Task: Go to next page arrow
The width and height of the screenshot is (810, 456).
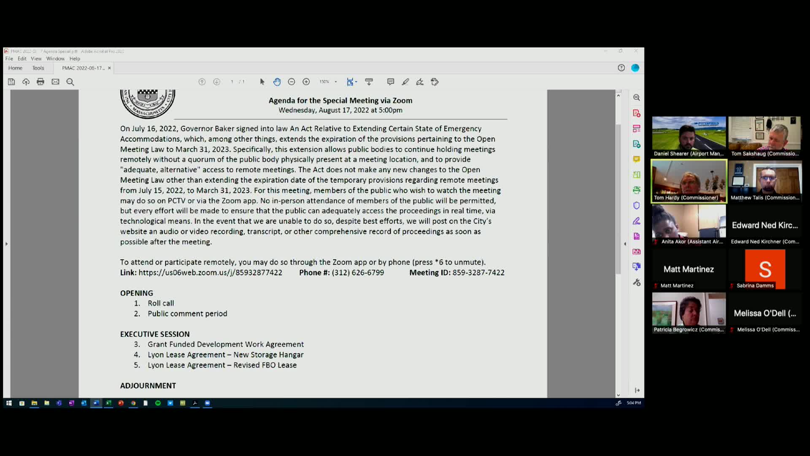Action: [x=216, y=82]
